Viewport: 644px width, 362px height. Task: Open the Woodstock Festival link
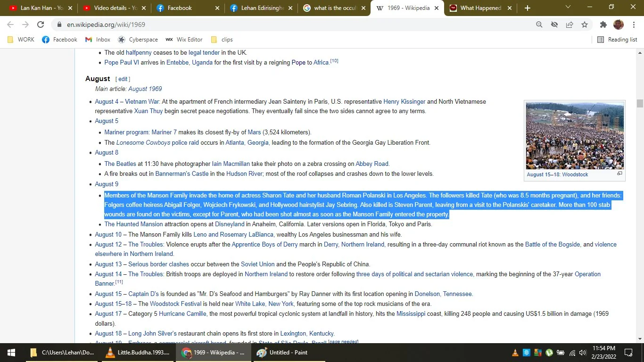click(x=176, y=304)
